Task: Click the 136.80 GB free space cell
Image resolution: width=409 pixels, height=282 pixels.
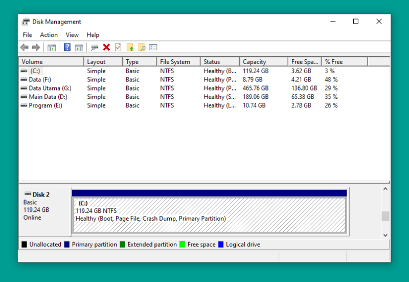Action: pyautogui.click(x=304, y=88)
